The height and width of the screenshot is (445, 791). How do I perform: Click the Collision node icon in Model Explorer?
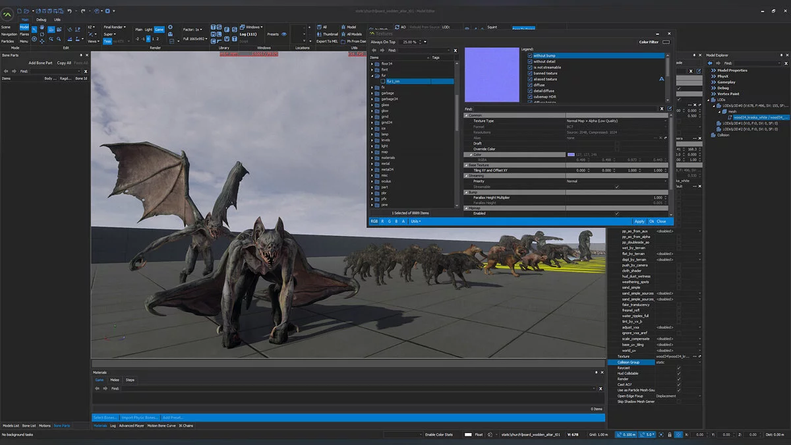pyautogui.click(x=713, y=134)
